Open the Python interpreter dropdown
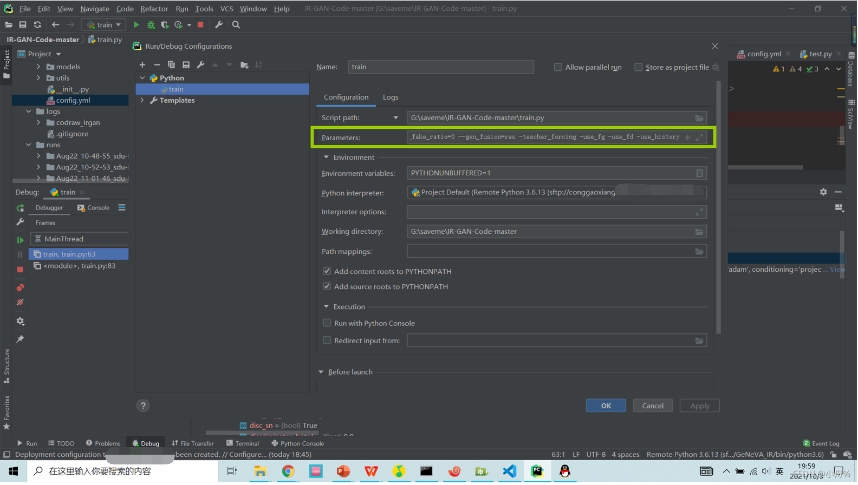Screen dimensions: 858x485 (557, 193)
